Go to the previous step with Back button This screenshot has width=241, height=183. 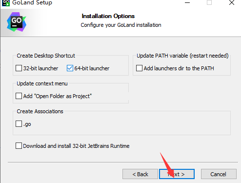click(x=140, y=174)
